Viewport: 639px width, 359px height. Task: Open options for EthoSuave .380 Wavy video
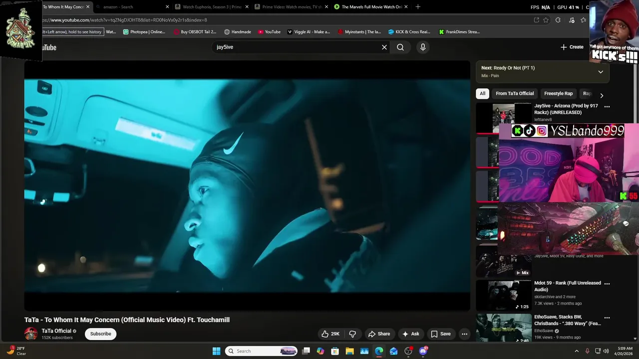coord(607,317)
